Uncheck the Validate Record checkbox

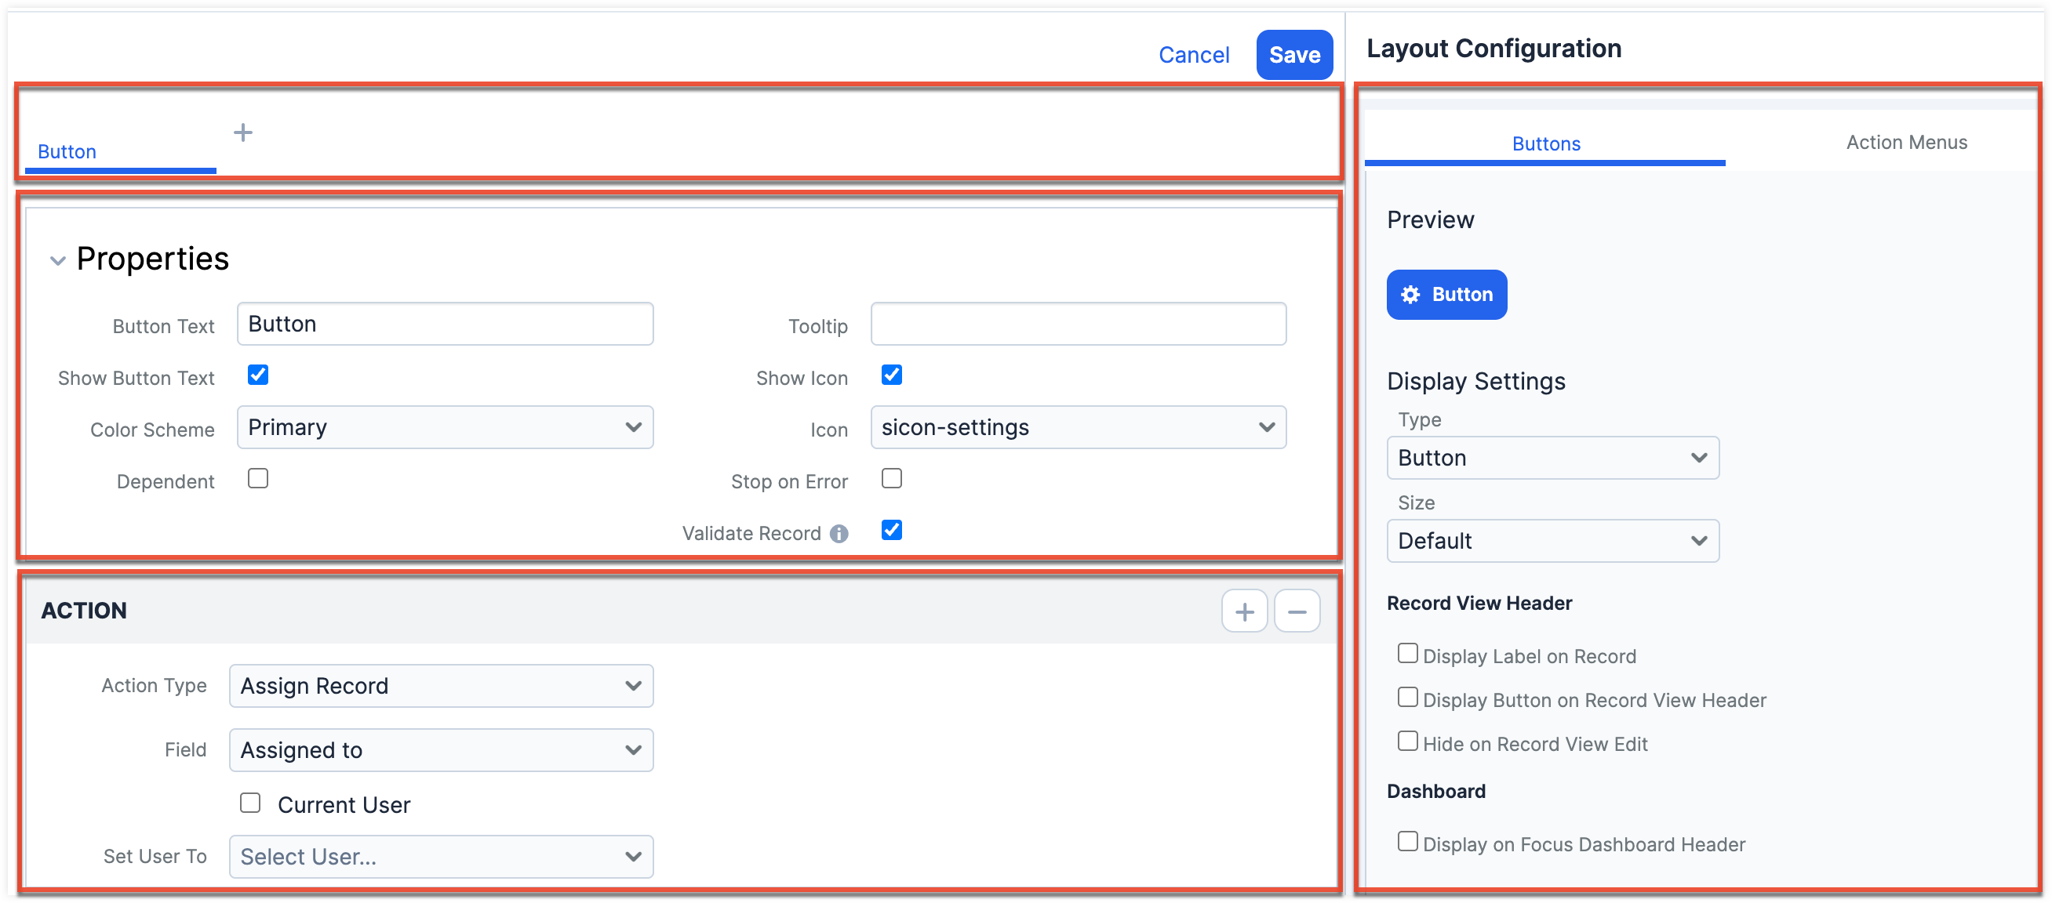[x=891, y=531]
